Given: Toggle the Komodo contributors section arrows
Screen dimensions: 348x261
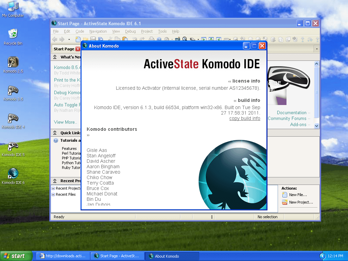Looking at the screenshot, I should coord(88,135).
